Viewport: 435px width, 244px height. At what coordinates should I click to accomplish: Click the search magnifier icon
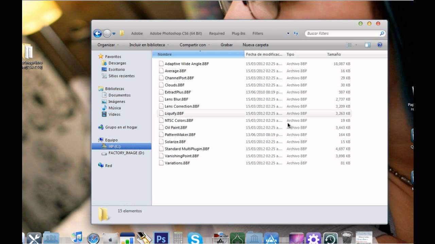(382, 34)
